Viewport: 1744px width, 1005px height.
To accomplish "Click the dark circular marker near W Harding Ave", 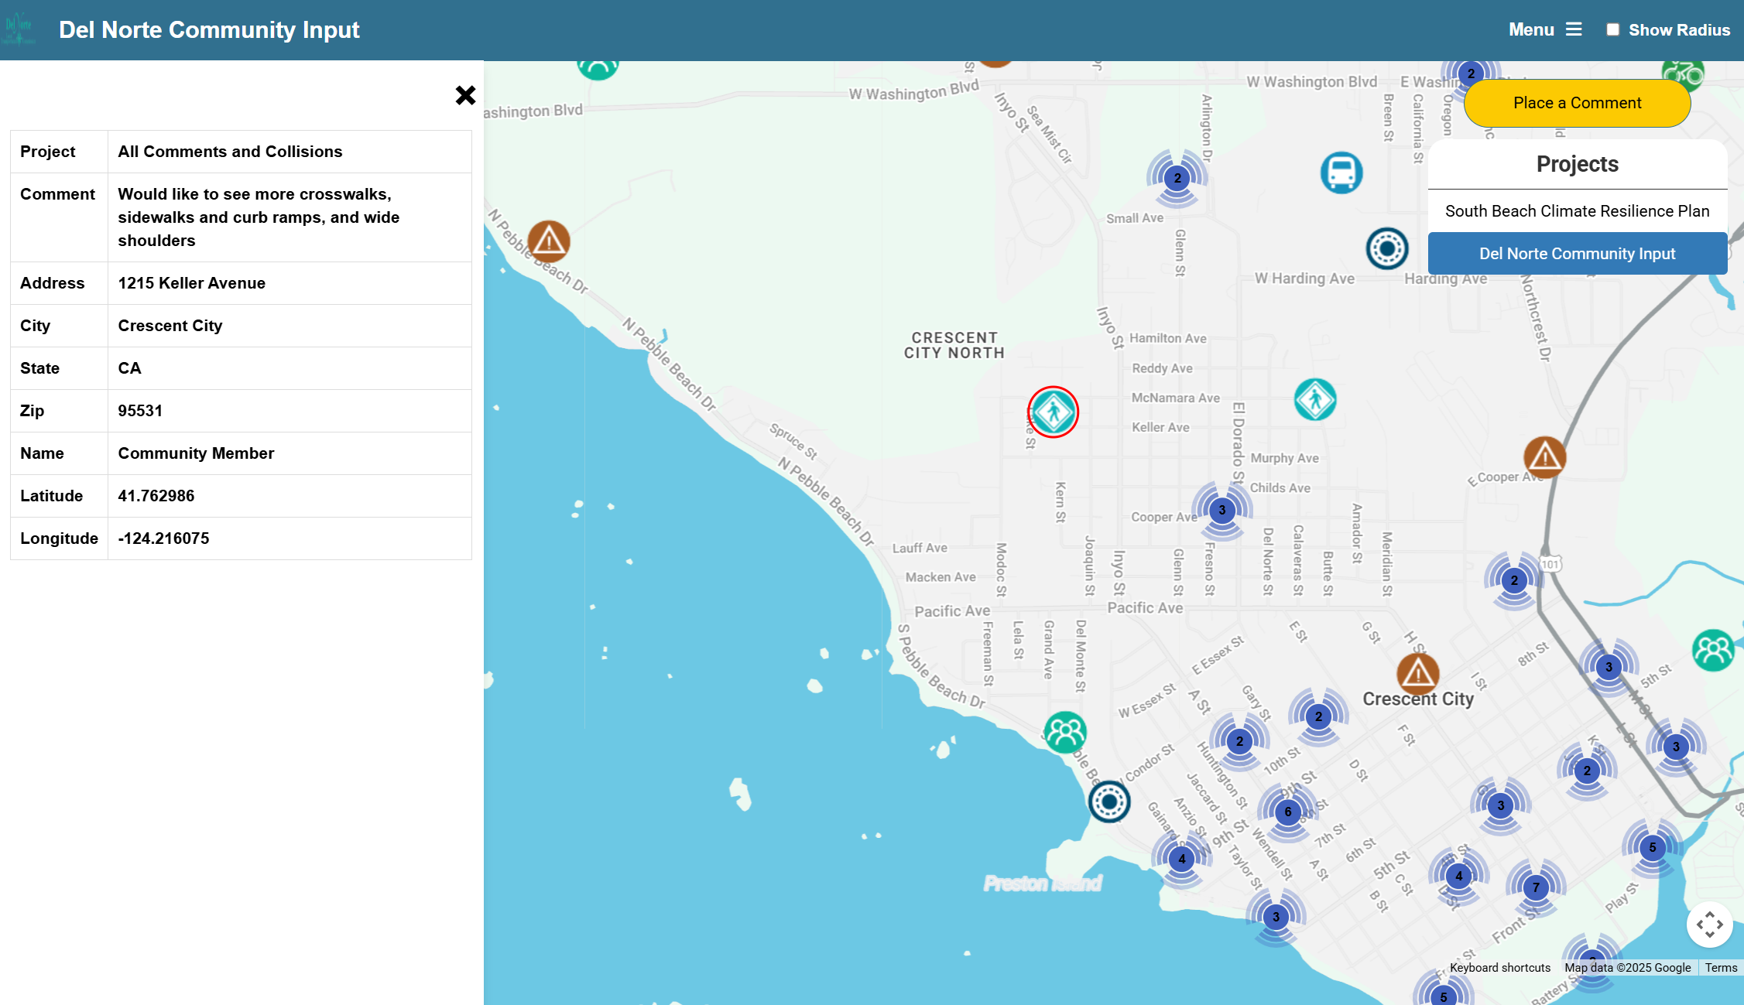I will (x=1386, y=248).
